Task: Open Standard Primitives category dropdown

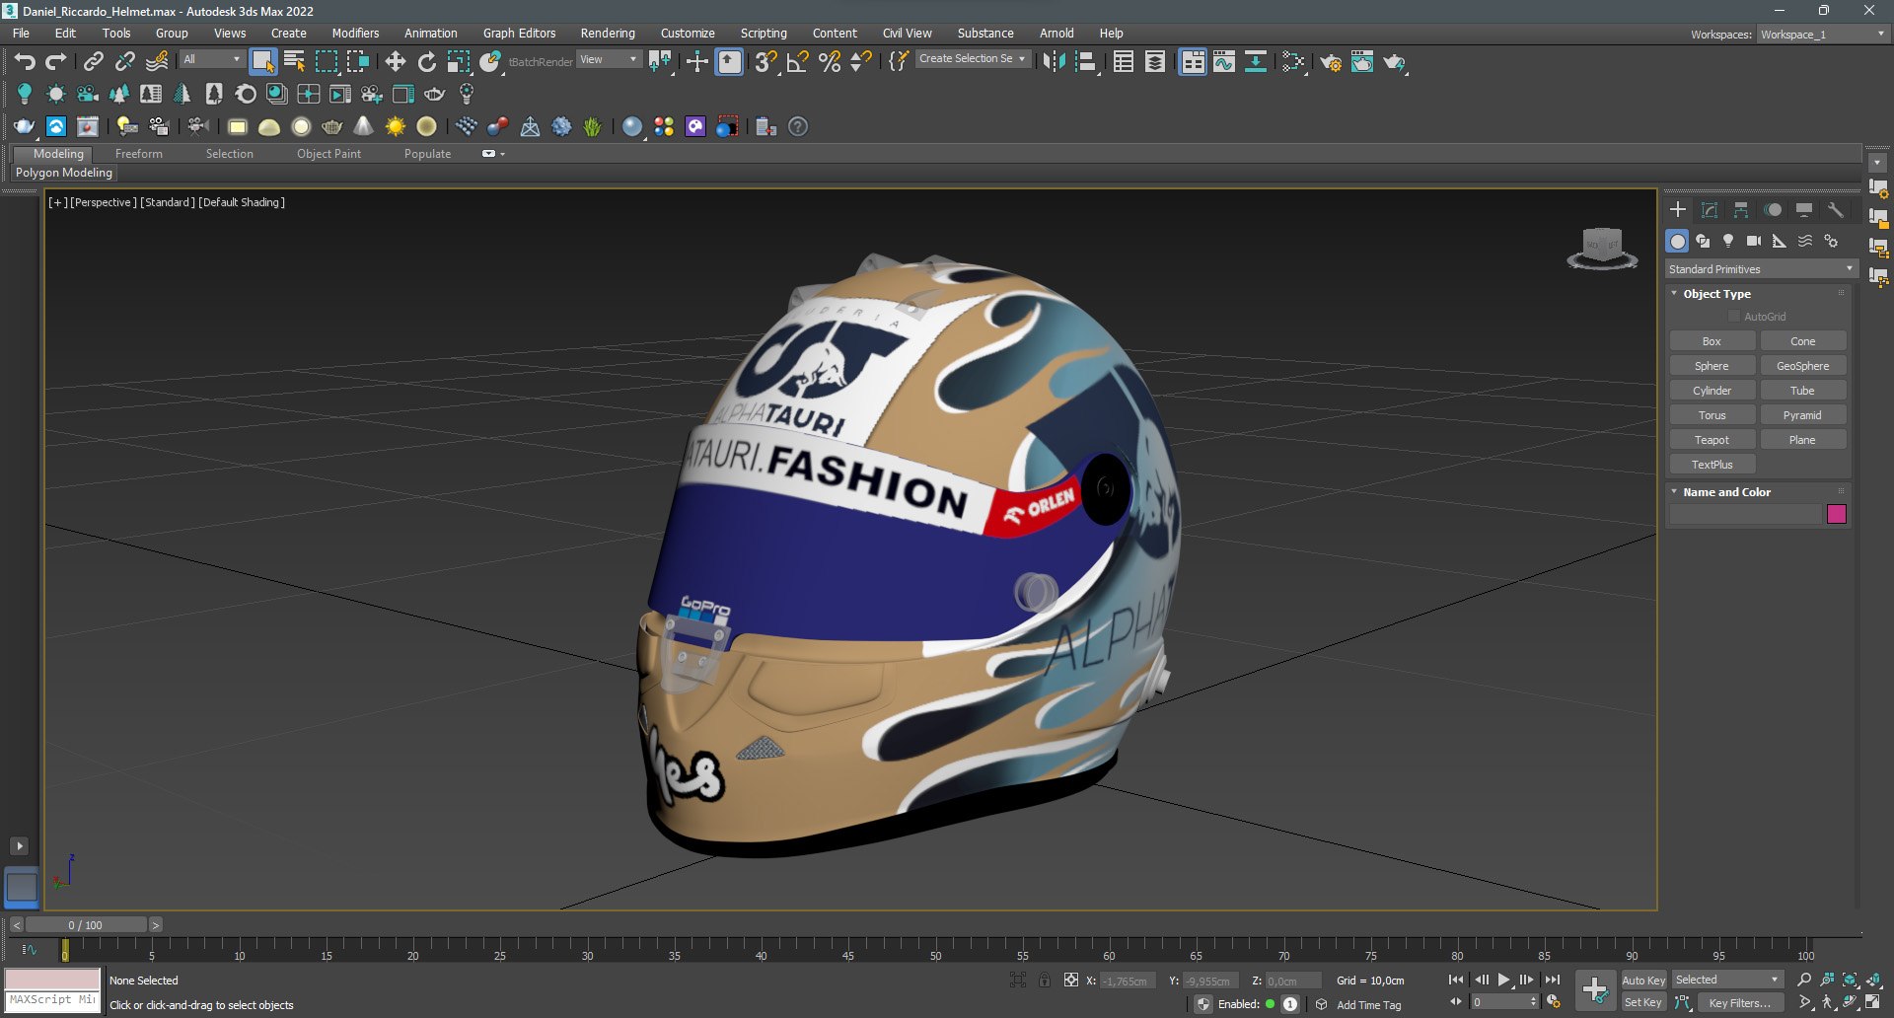Action: (x=1761, y=269)
